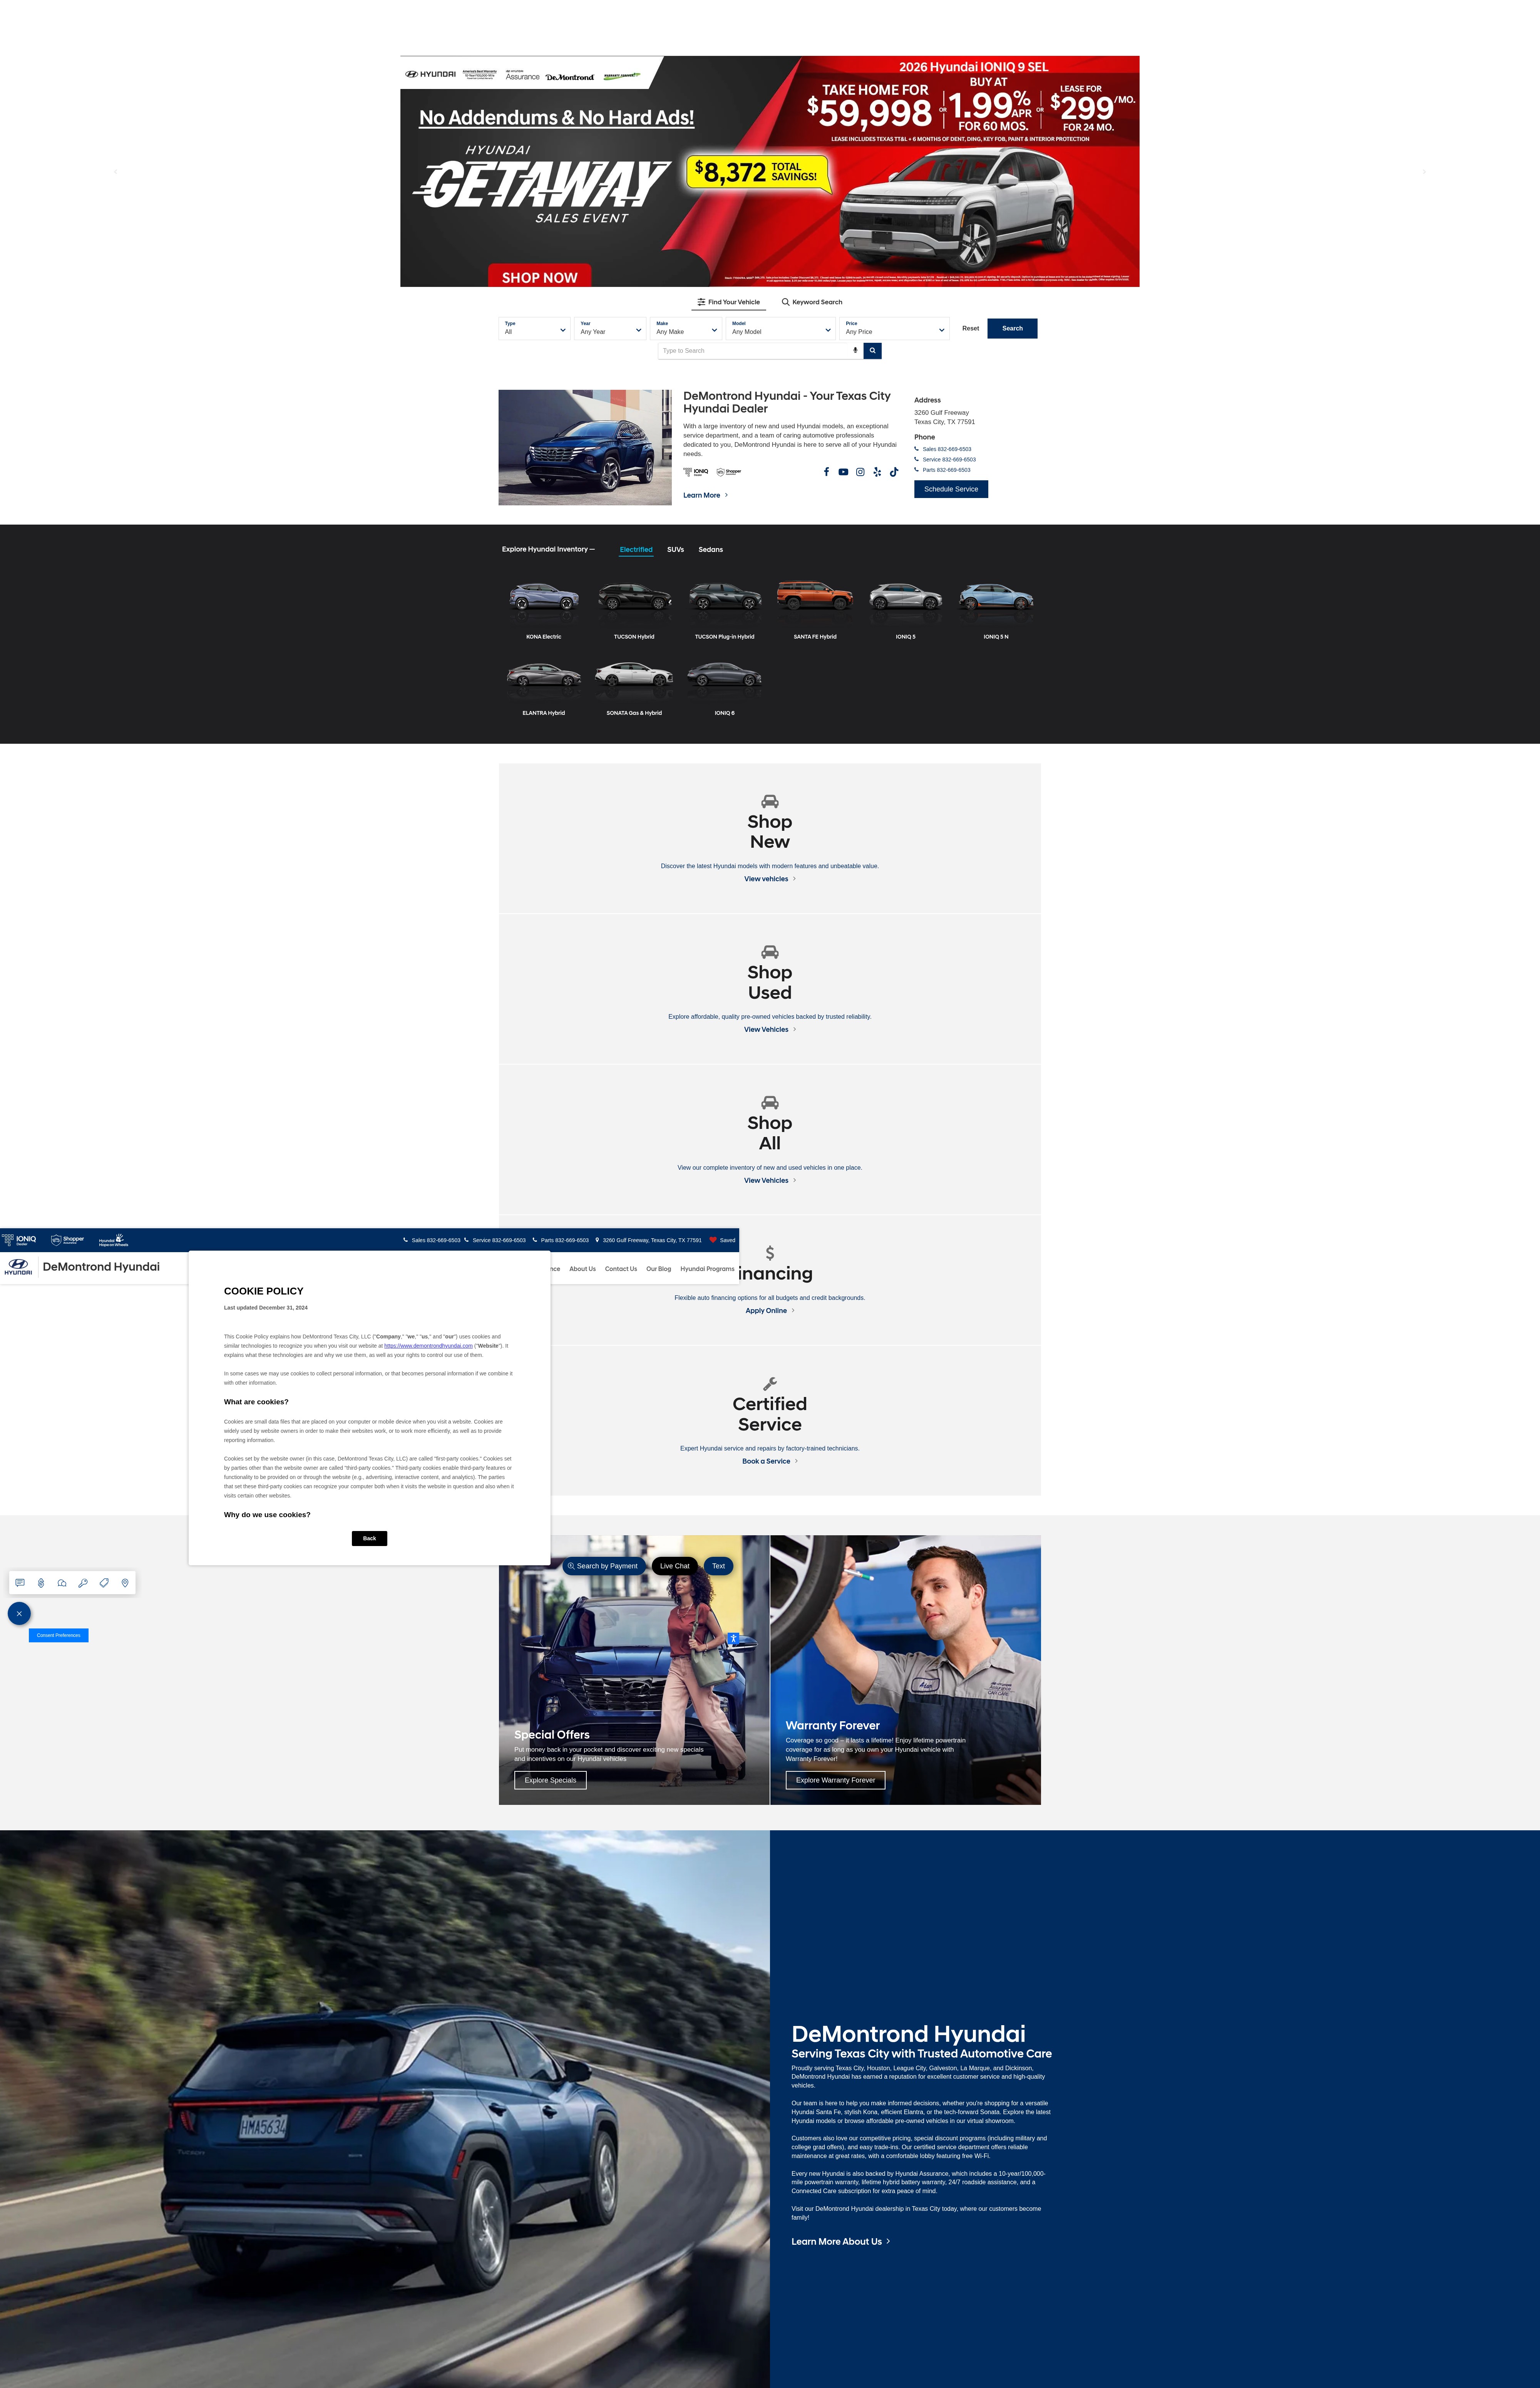1540x2388 pixels.
Task: Click the wrench icon above Certified Service
Action: (770, 1383)
